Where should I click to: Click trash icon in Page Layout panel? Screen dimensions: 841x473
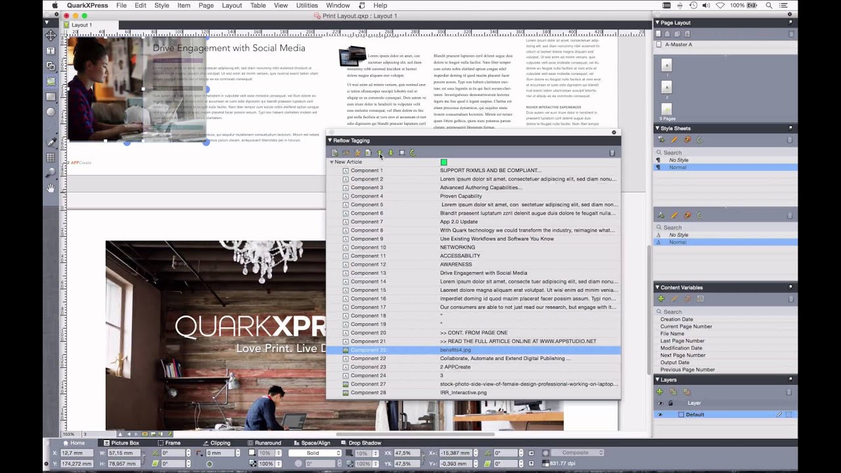pos(790,34)
